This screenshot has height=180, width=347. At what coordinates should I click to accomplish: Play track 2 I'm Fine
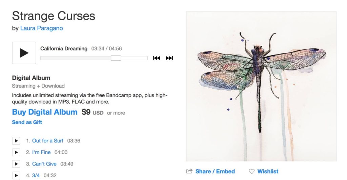(16, 152)
